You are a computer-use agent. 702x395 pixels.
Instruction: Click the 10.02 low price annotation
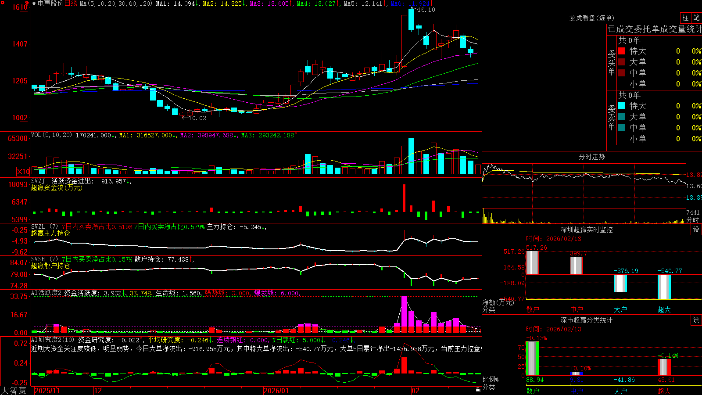197,118
